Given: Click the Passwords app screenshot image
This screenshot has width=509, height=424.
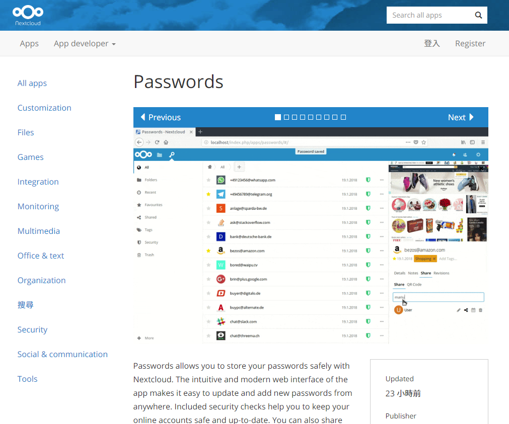Looking at the screenshot, I should 311,235.
